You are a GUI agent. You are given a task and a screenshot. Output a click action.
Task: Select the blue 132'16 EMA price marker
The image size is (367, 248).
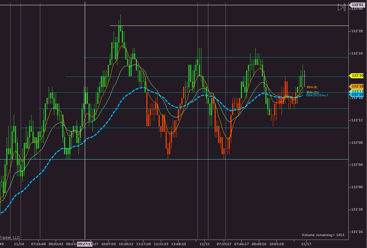tap(356, 94)
